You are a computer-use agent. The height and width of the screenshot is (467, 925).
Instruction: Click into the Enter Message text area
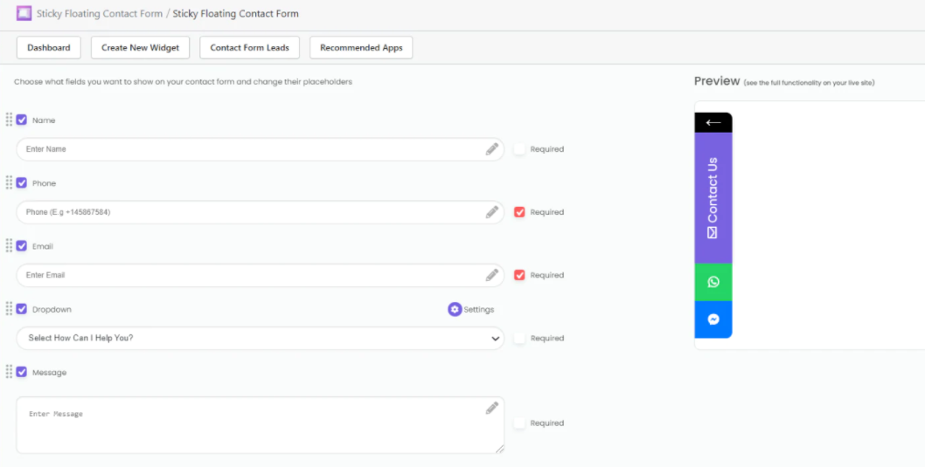click(x=261, y=425)
